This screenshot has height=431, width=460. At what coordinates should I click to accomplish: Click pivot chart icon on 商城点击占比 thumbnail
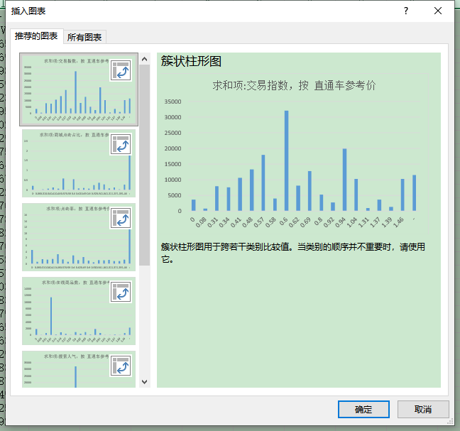[121, 144]
